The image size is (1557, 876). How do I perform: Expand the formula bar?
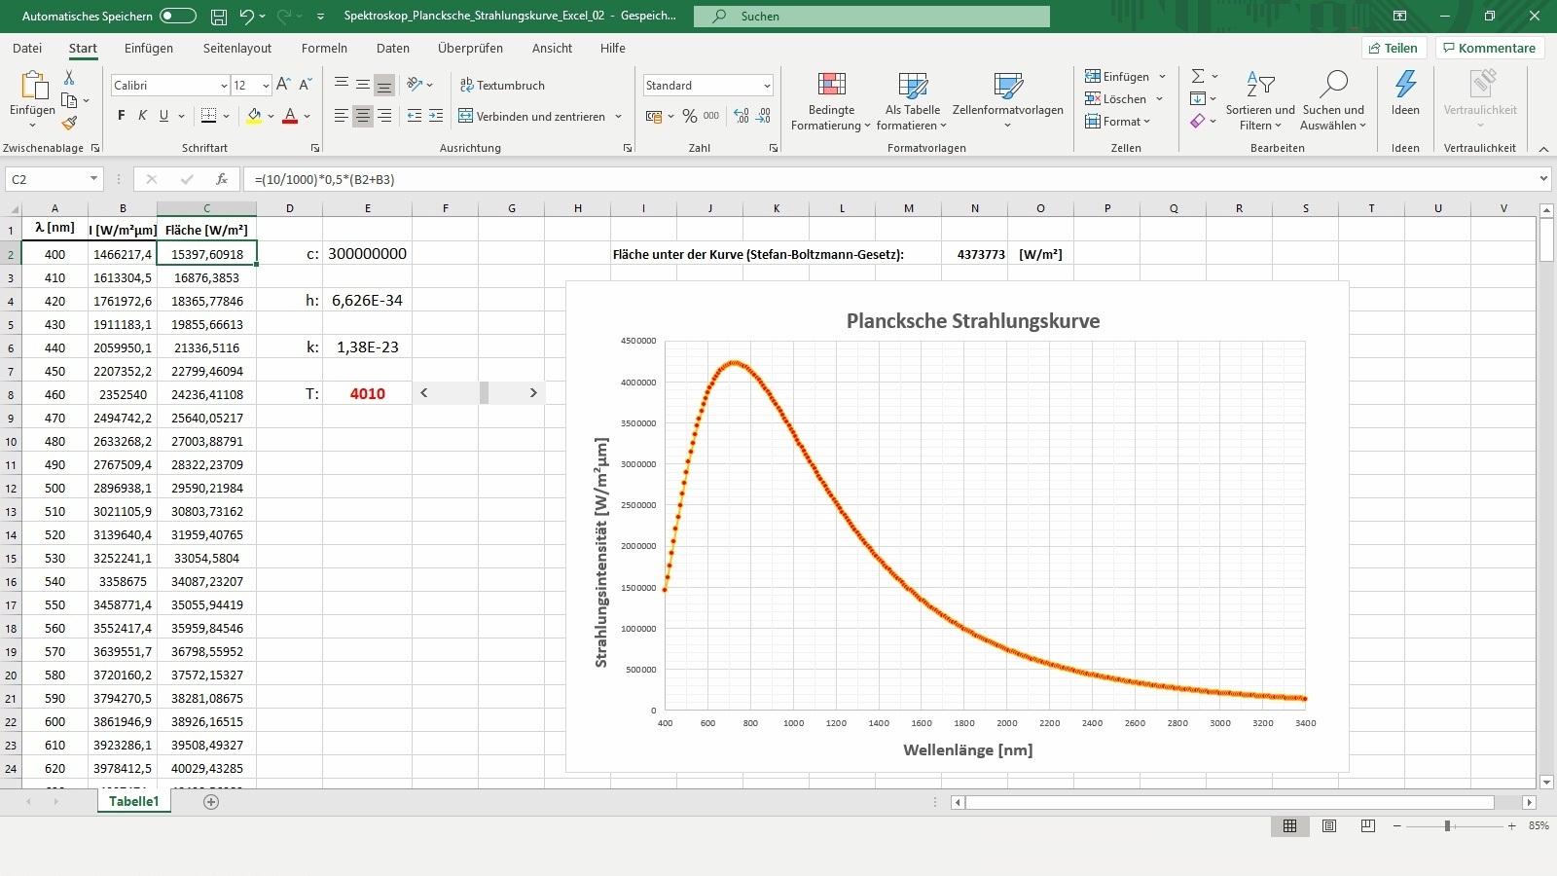click(1543, 179)
